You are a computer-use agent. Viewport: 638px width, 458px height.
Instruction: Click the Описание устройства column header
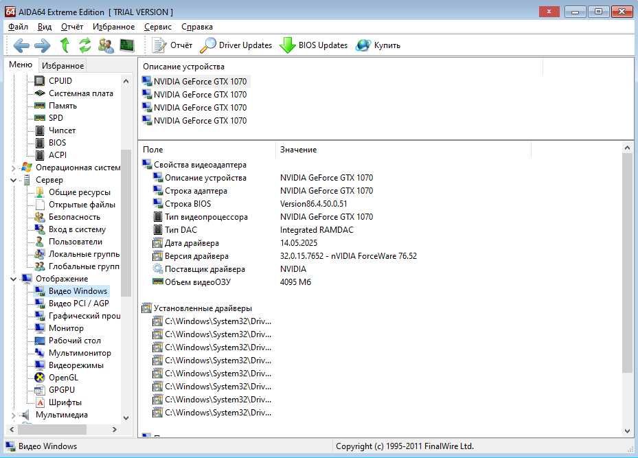coord(341,67)
